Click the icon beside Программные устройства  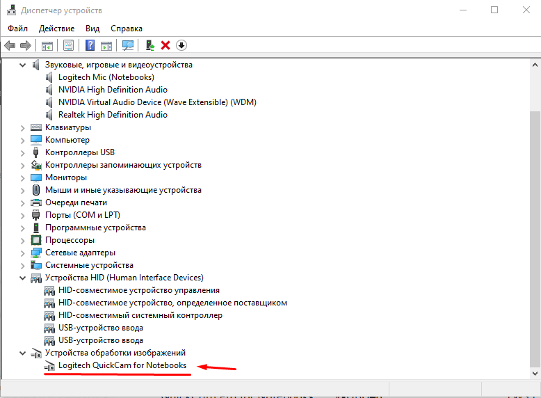click(36, 228)
